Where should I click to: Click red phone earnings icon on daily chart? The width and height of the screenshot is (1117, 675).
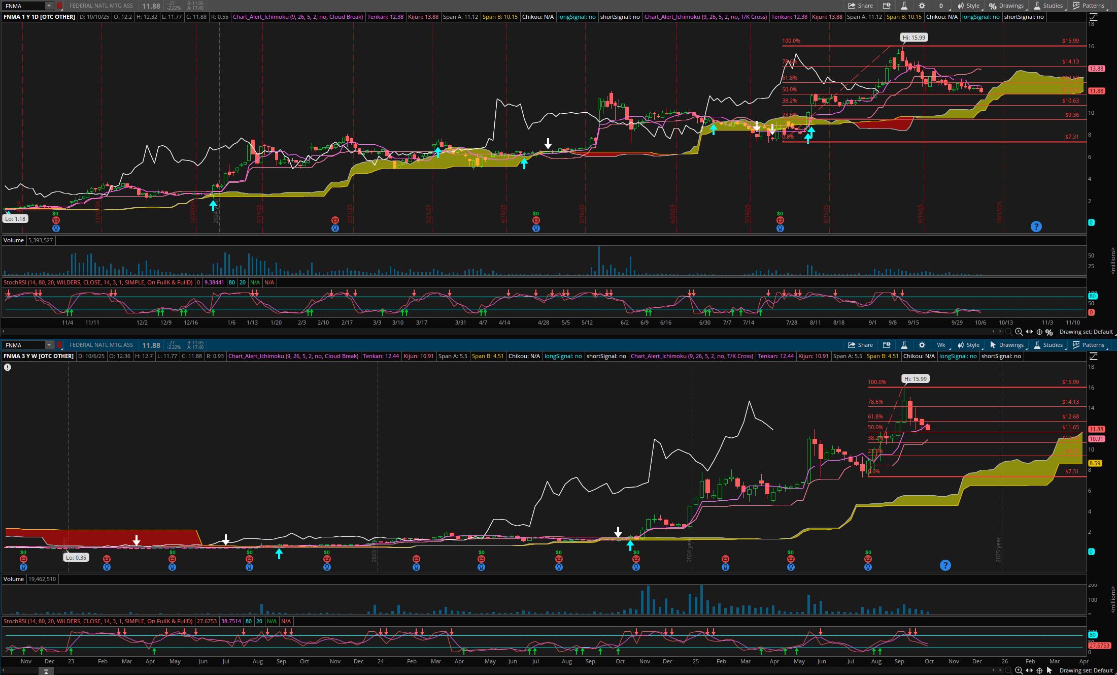[x=335, y=220]
